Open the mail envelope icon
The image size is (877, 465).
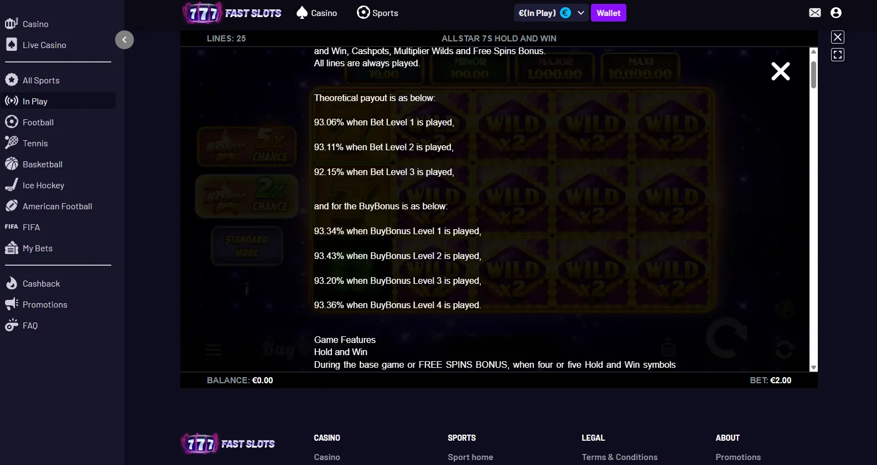pyautogui.click(x=814, y=13)
